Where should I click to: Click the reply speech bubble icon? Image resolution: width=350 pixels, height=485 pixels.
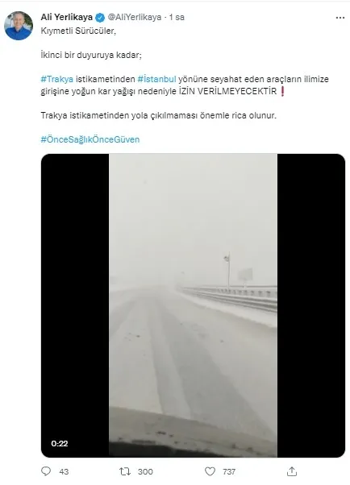click(x=46, y=471)
